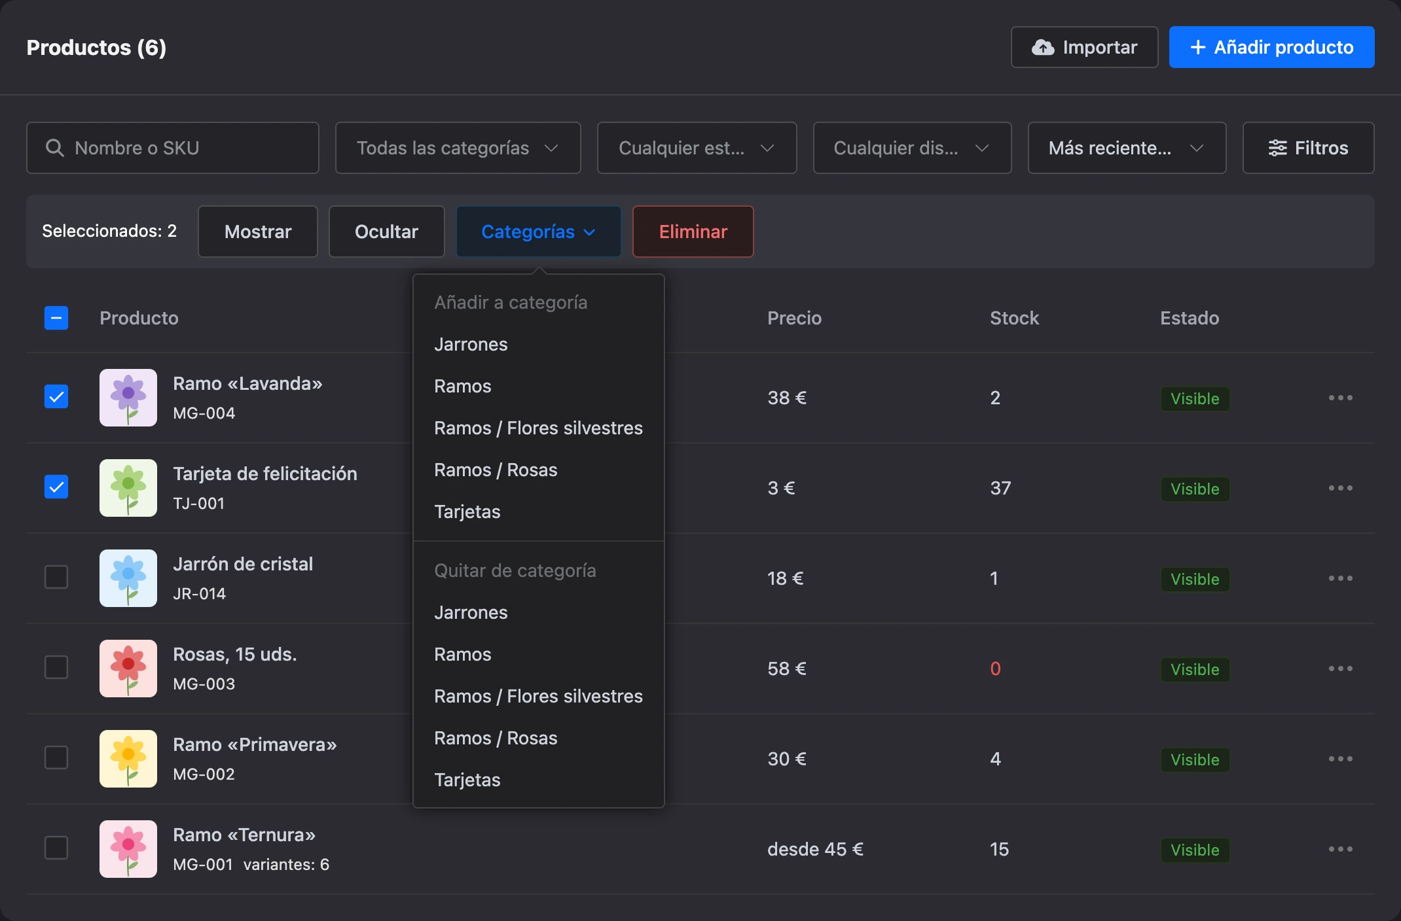The height and width of the screenshot is (921, 1401).
Task: Click the Mostrar bulk button
Action: [x=258, y=232]
